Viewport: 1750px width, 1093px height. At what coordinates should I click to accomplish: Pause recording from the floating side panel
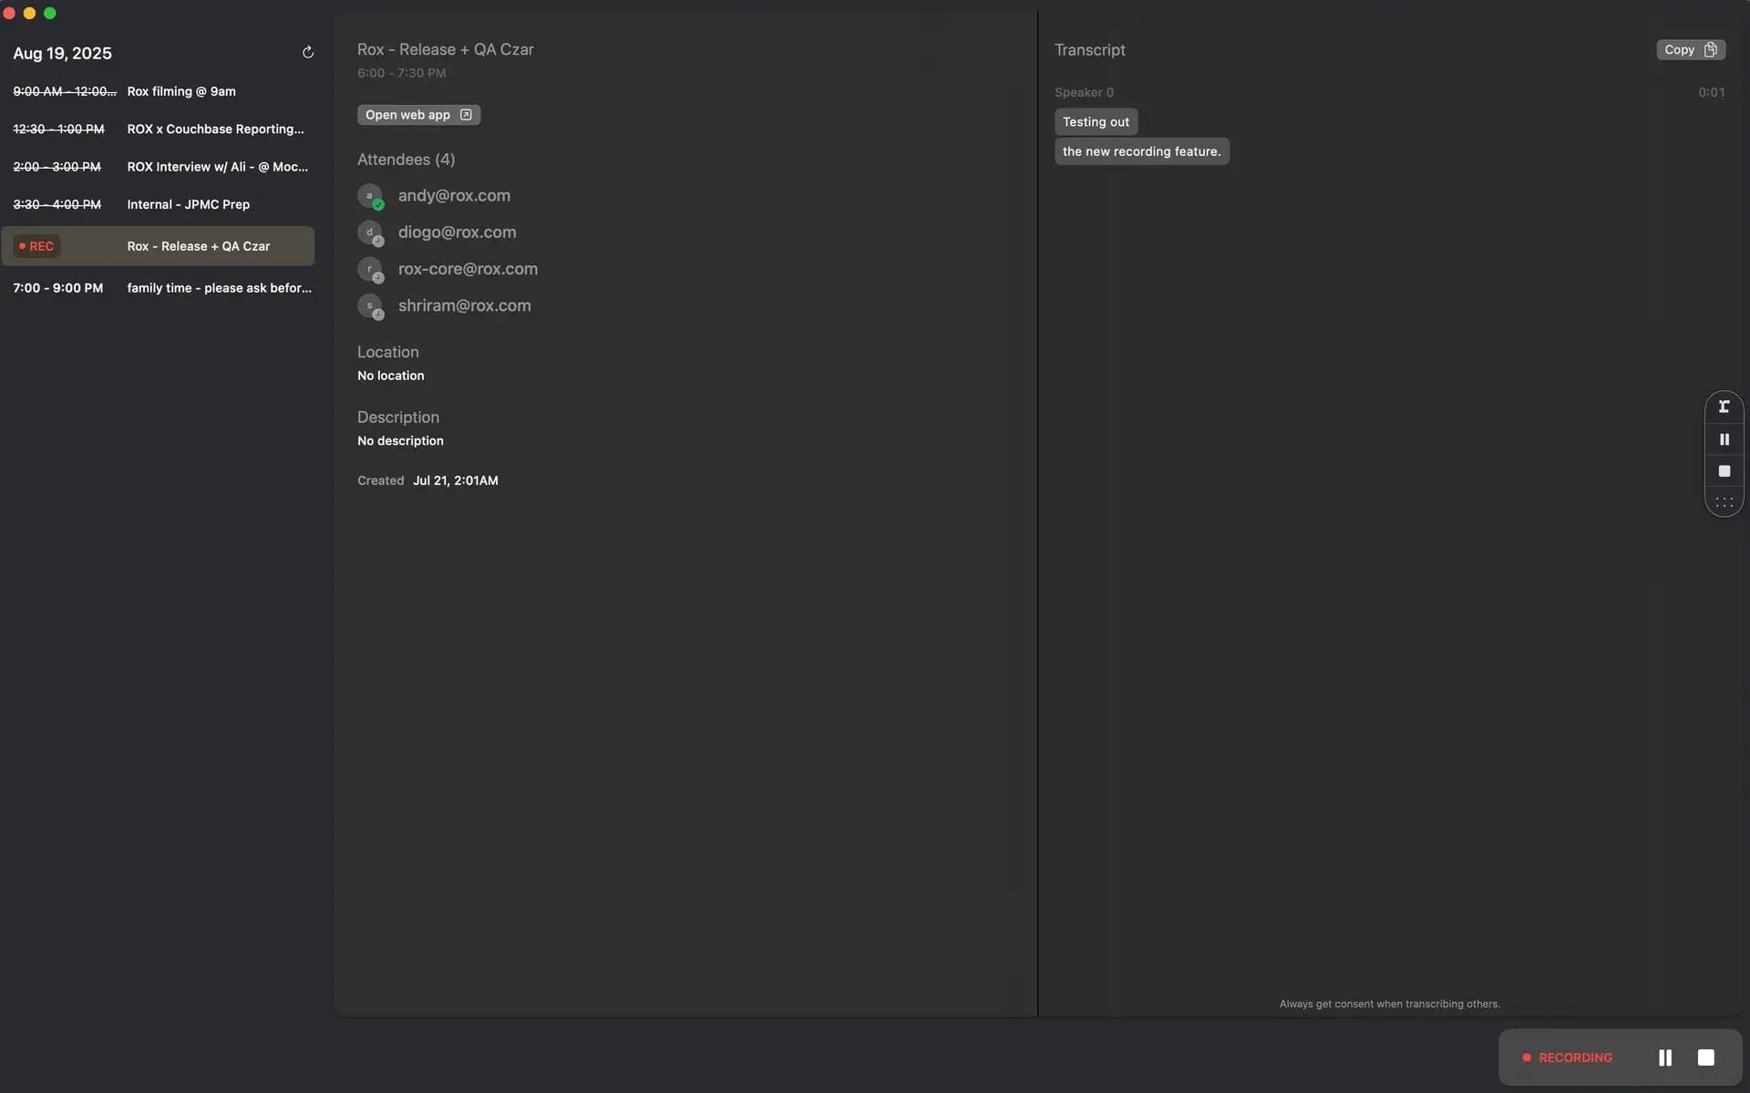[1724, 438]
